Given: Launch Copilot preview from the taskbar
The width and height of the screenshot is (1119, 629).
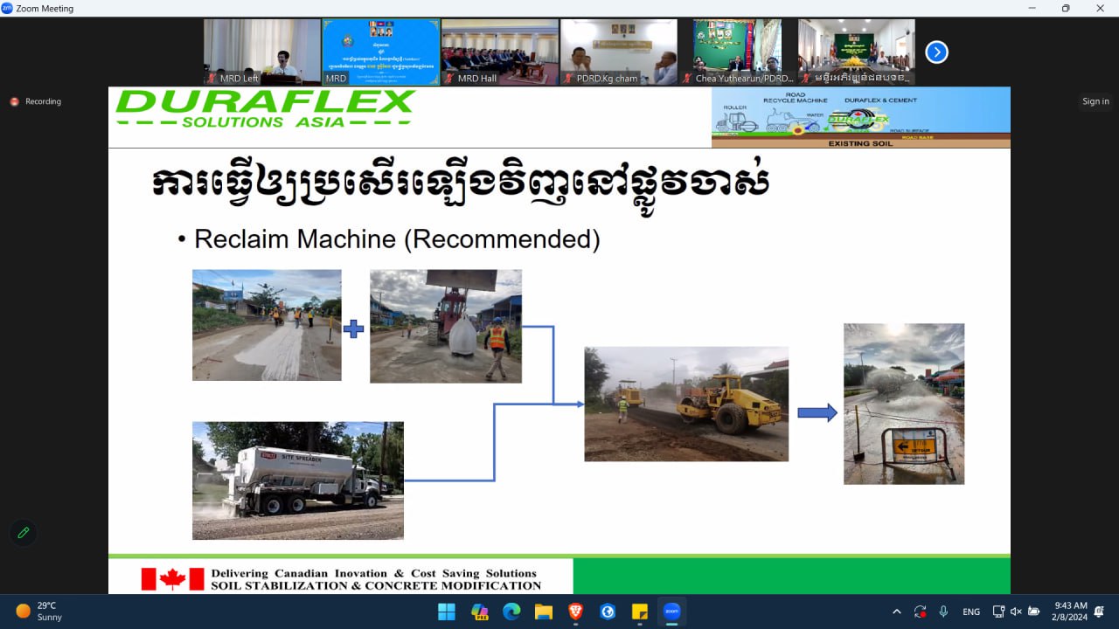Looking at the screenshot, I should click(479, 612).
